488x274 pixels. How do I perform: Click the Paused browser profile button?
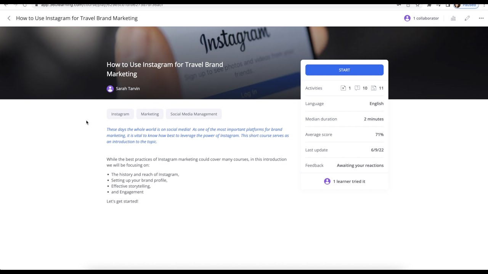click(466, 5)
